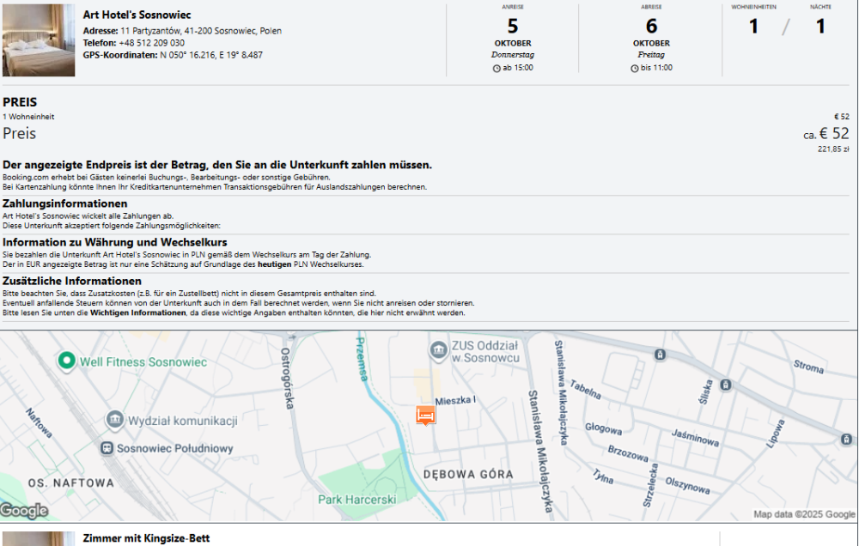Click the Well Fitness Sosnowiec green pin

pos(66,361)
